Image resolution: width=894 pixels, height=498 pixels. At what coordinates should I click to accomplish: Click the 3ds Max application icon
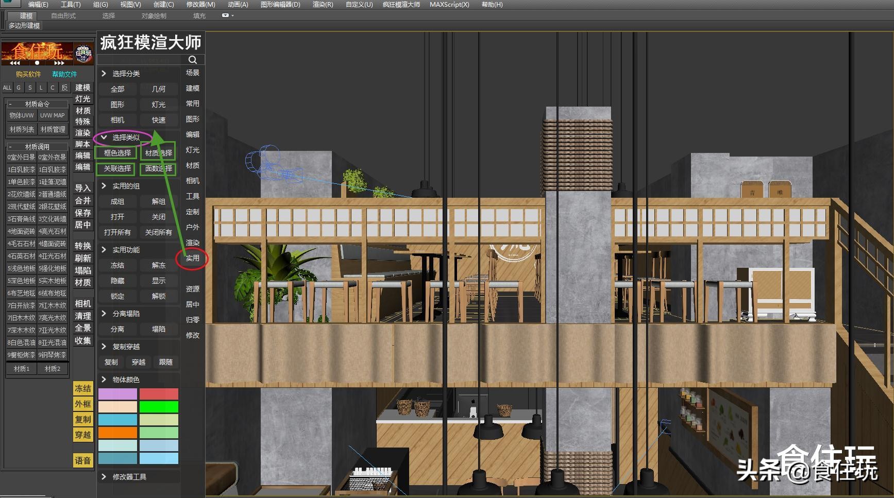[x=9, y=3]
